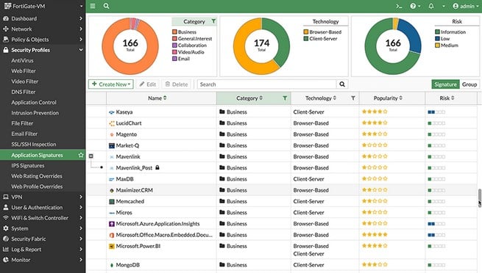Switch view to Signature

coord(445,84)
